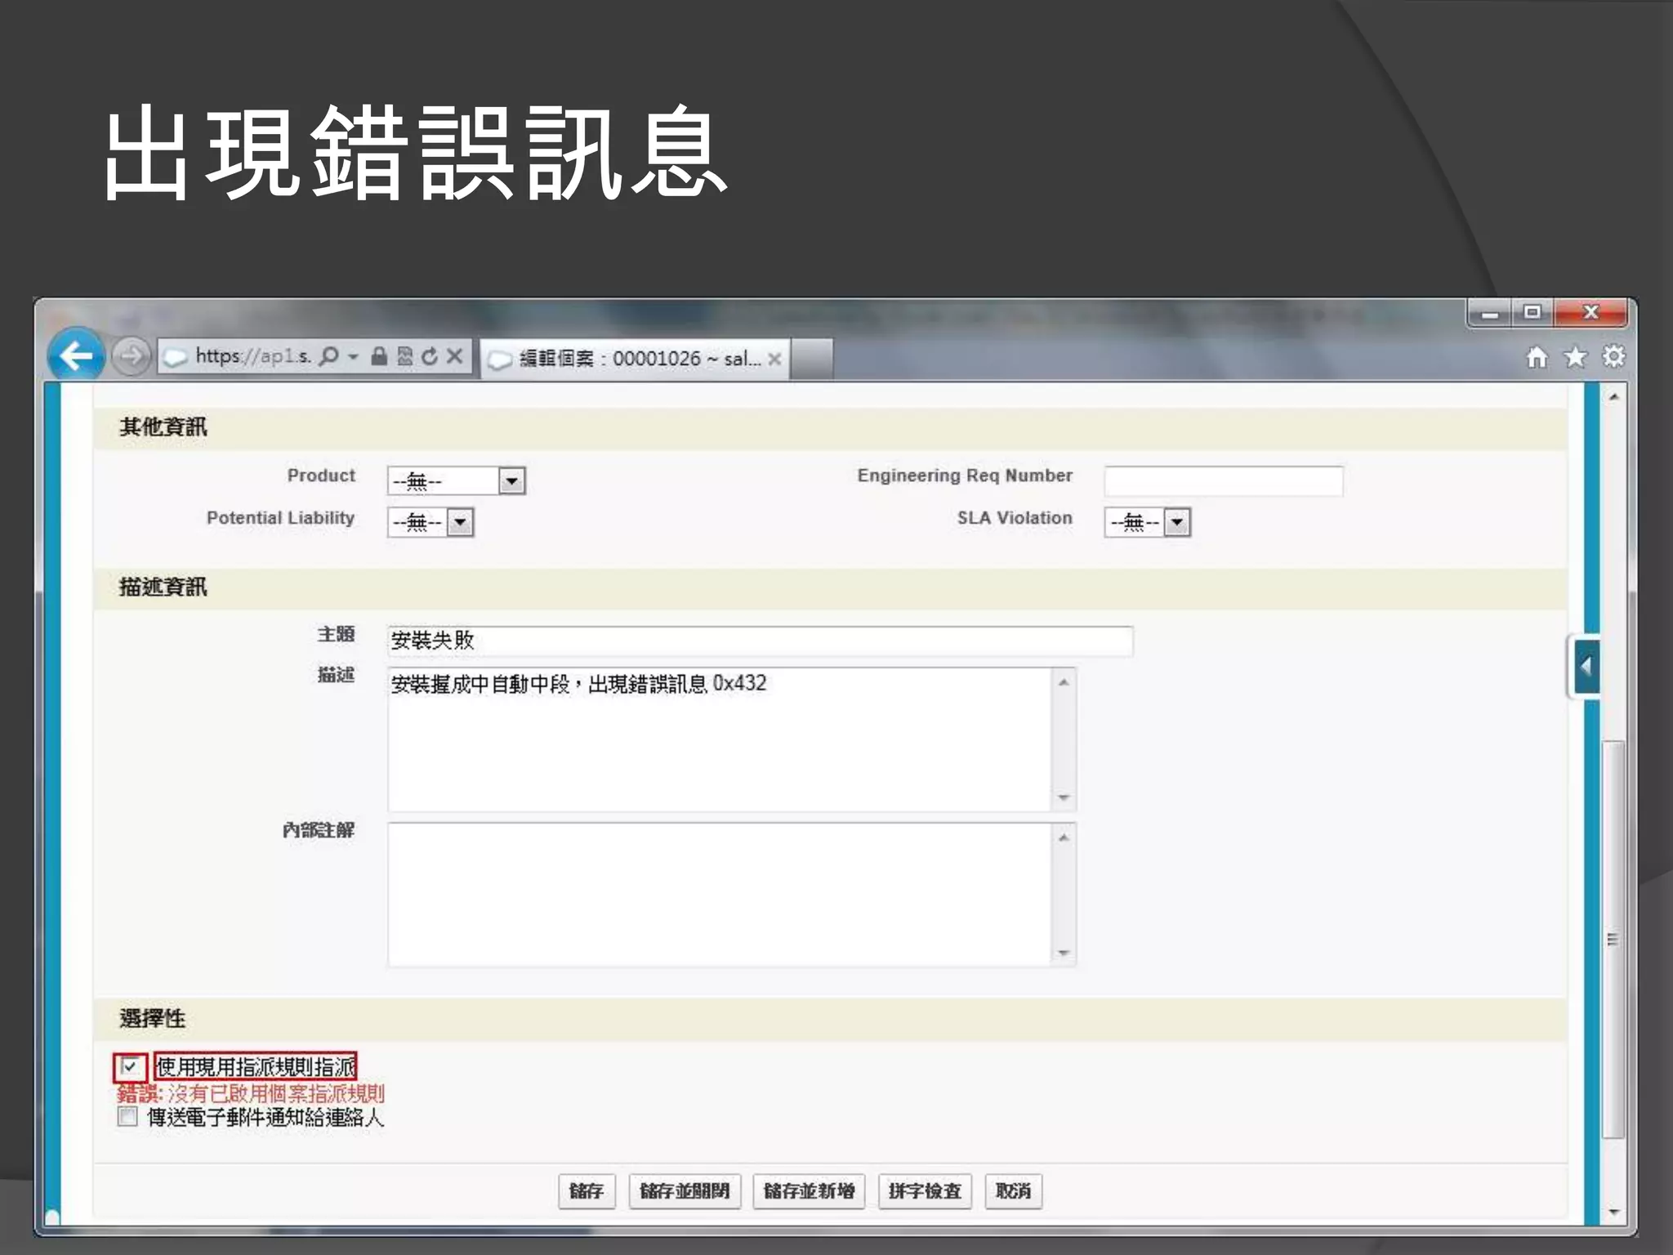Screen dimensions: 1673x1255
Task: Click up arrow of 描述 textarea scrollbar
Action: 1064,682
